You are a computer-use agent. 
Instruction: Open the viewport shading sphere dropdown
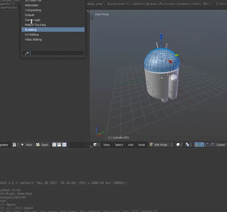[x=179, y=145]
